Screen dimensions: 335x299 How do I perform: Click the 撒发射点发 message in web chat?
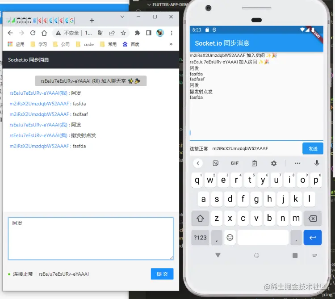coord(84,135)
